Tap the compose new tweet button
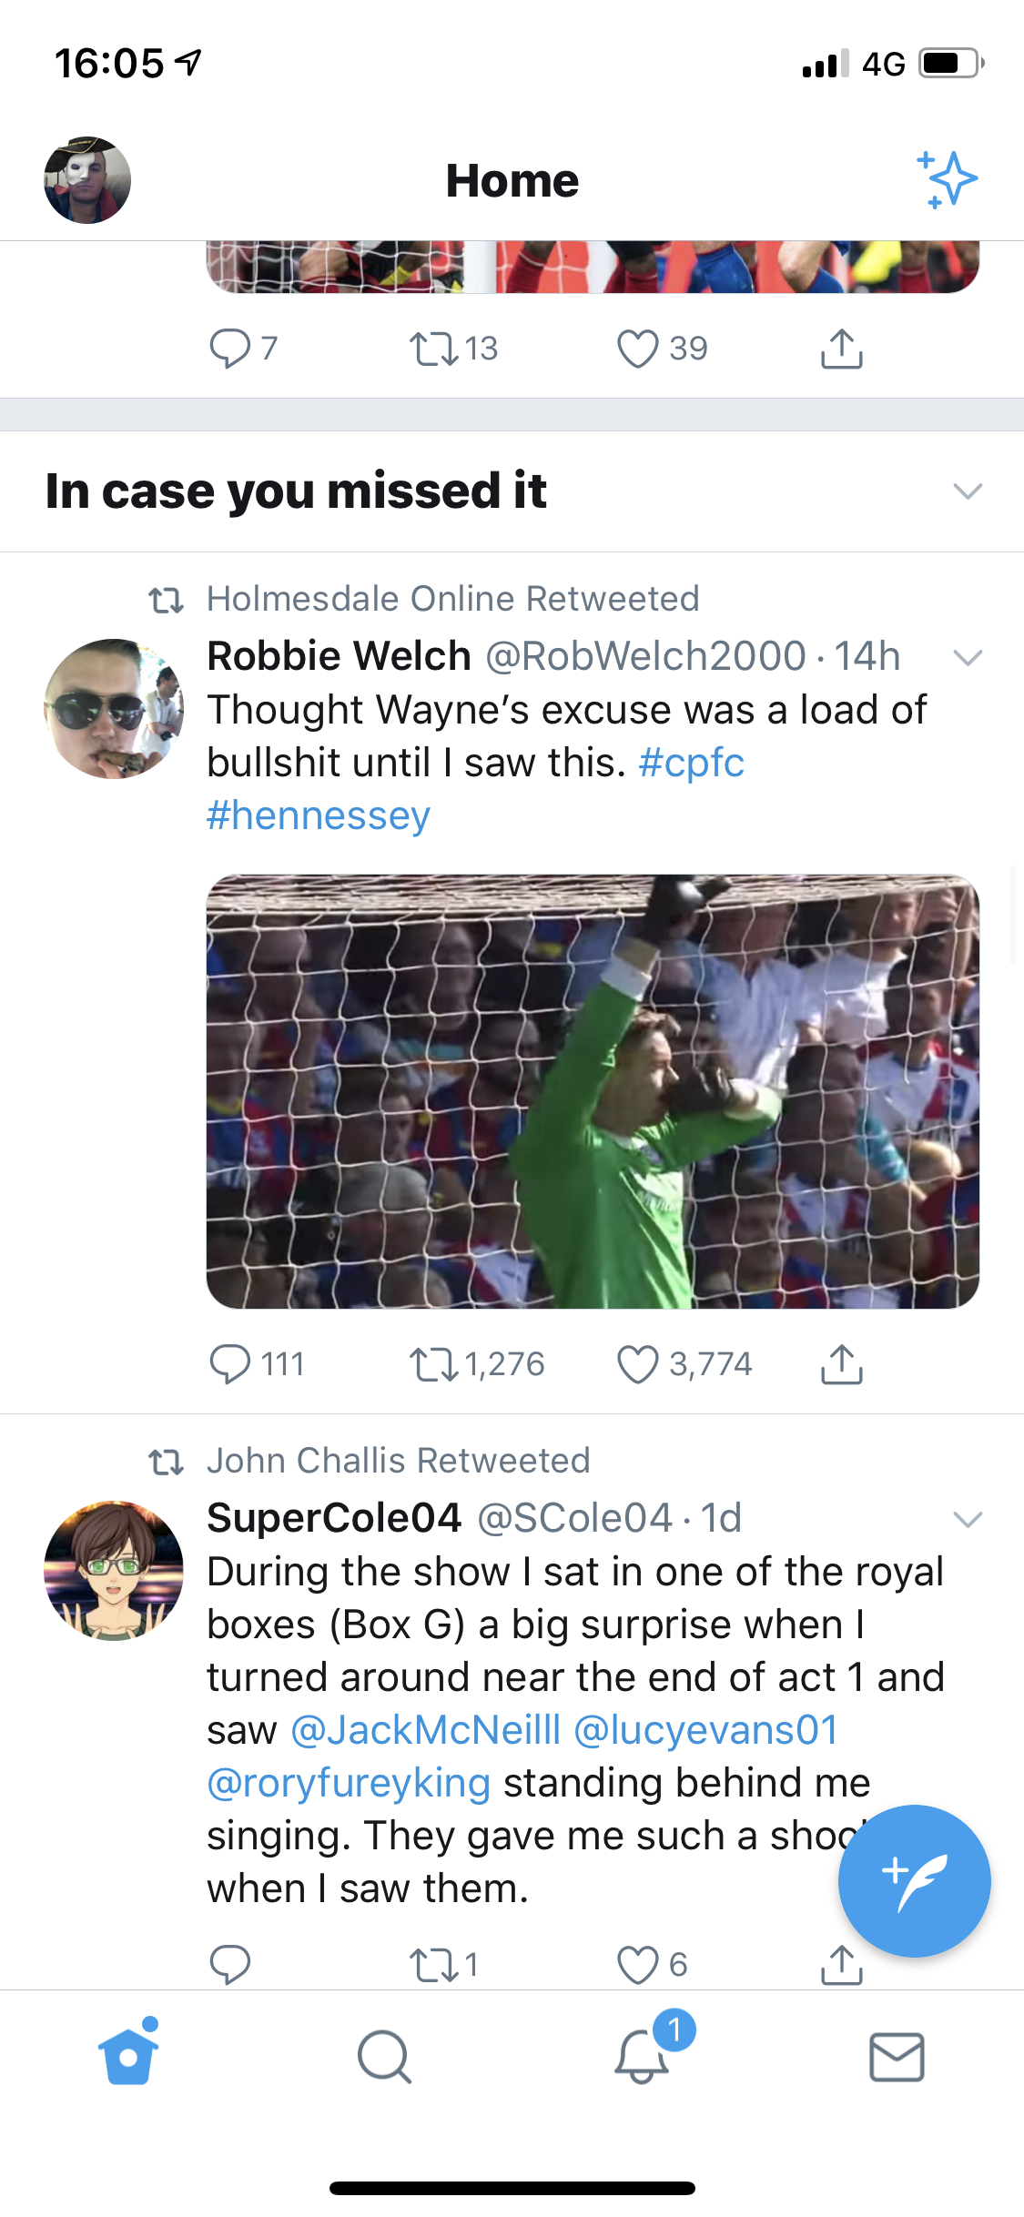 914,1880
